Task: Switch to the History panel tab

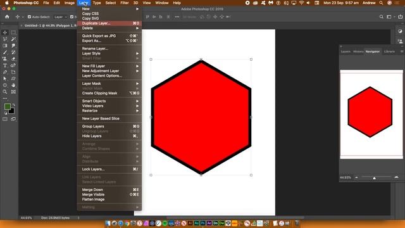Action: (358, 51)
